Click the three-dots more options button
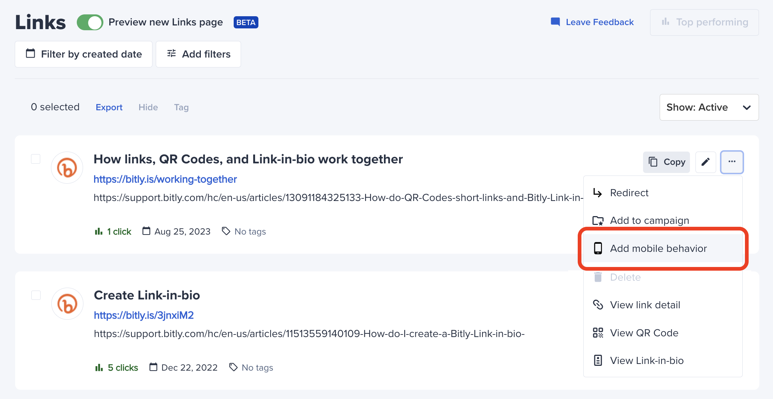Image resolution: width=773 pixels, height=399 pixels. coord(732,162)
